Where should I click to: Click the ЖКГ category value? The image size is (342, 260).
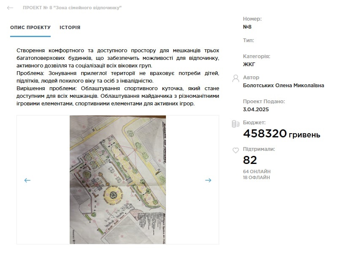249,64
